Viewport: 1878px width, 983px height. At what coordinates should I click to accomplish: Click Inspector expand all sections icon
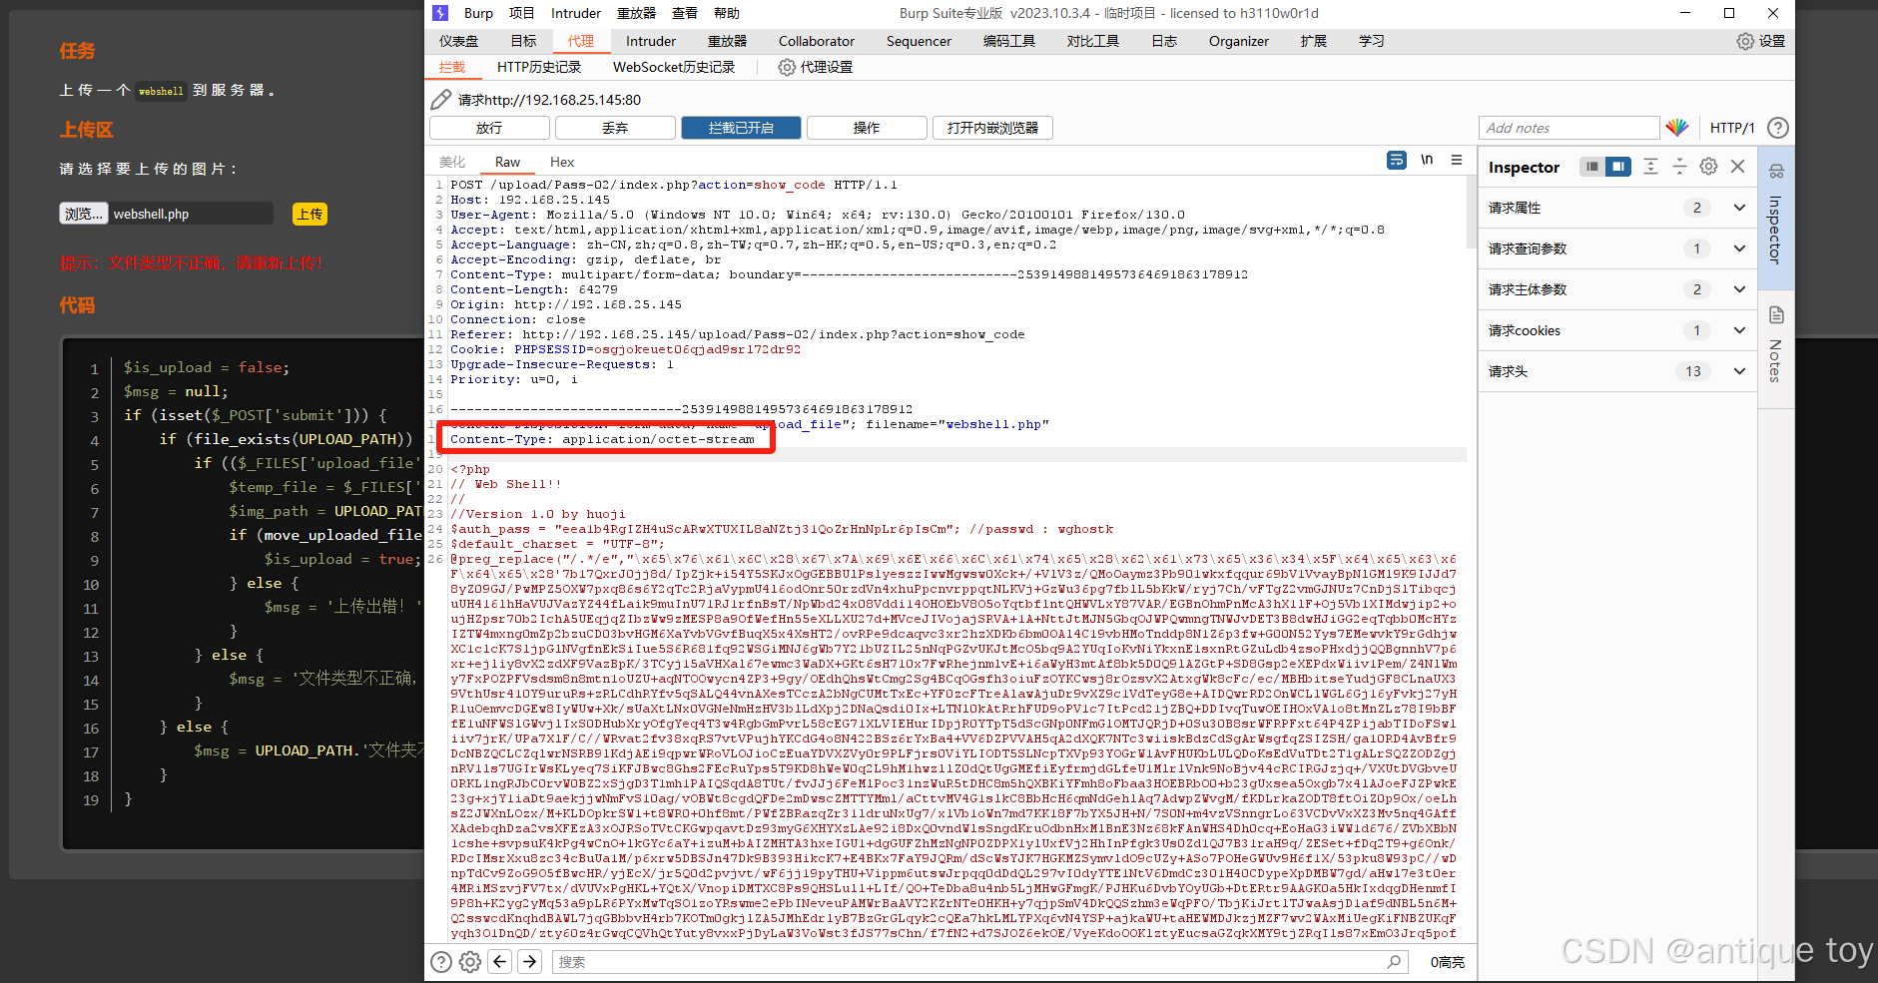click(x=1650, y=167)
